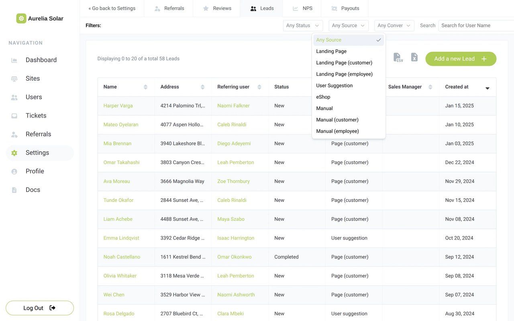
Task: Click the Referrals tab icon
Action: [x=157, y=8]
